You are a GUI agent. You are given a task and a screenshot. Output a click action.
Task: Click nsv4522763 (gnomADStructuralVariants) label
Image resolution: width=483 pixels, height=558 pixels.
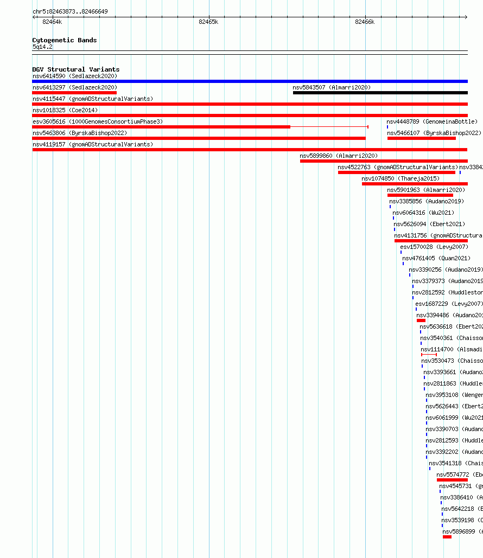(x=398, y=167)
